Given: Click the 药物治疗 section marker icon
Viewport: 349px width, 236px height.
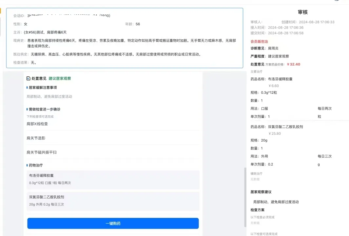Looking at the screenshot, I should coord(28,165).
